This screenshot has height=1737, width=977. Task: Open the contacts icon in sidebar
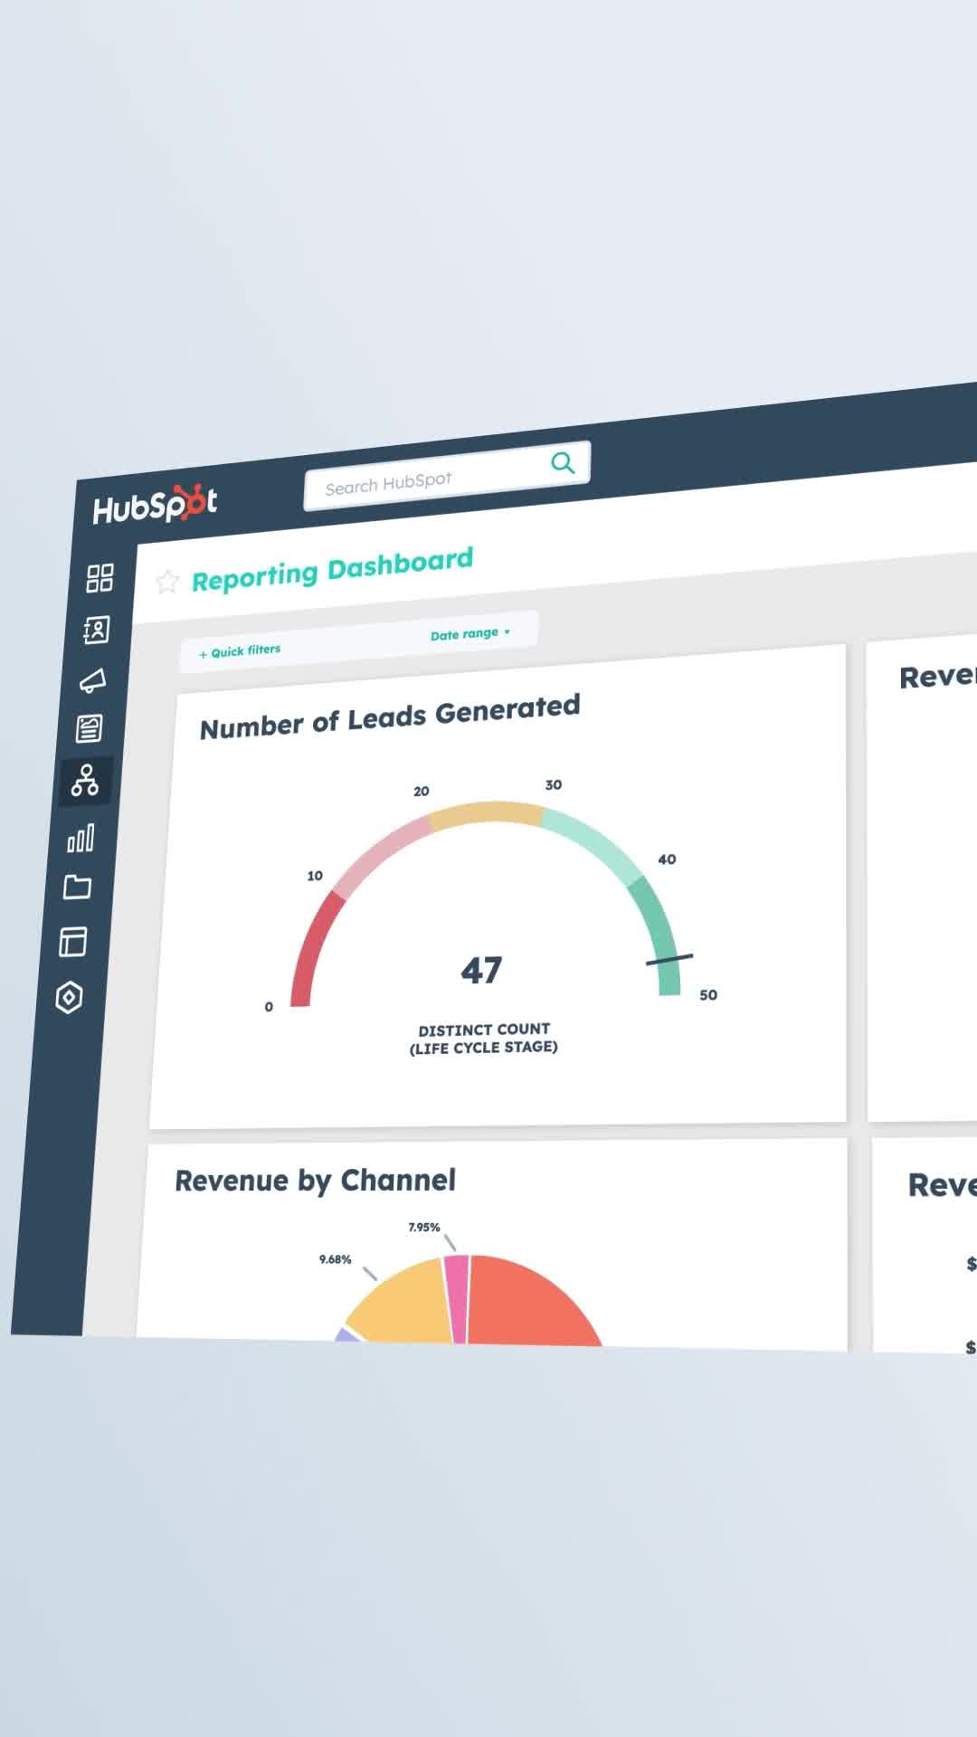[96, 630]
